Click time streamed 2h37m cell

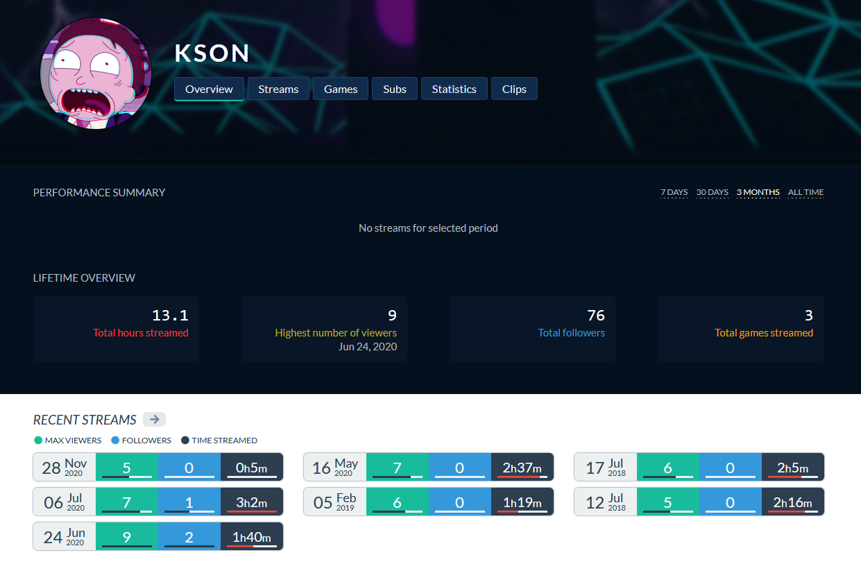point(522,467)
